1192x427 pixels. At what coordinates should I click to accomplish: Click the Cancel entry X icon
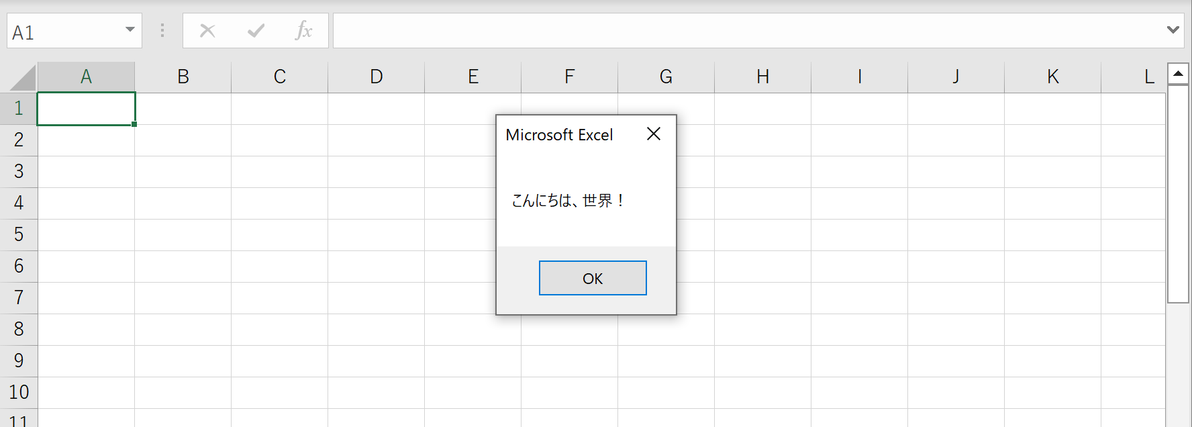tap(208, 31)
